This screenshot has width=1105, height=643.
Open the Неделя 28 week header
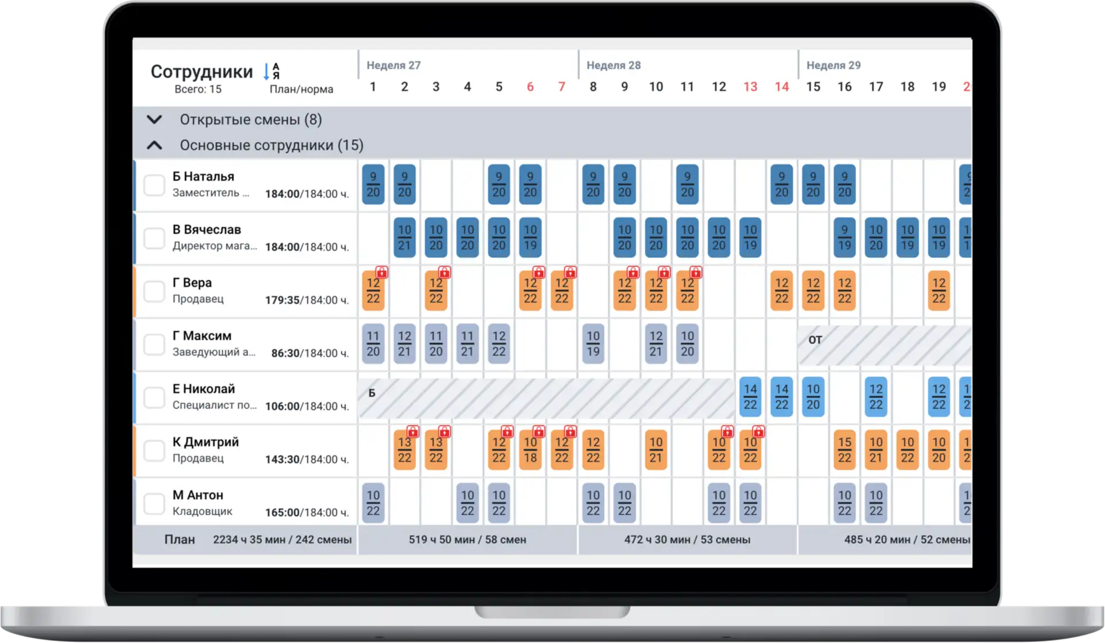click(x=614, y=66)
